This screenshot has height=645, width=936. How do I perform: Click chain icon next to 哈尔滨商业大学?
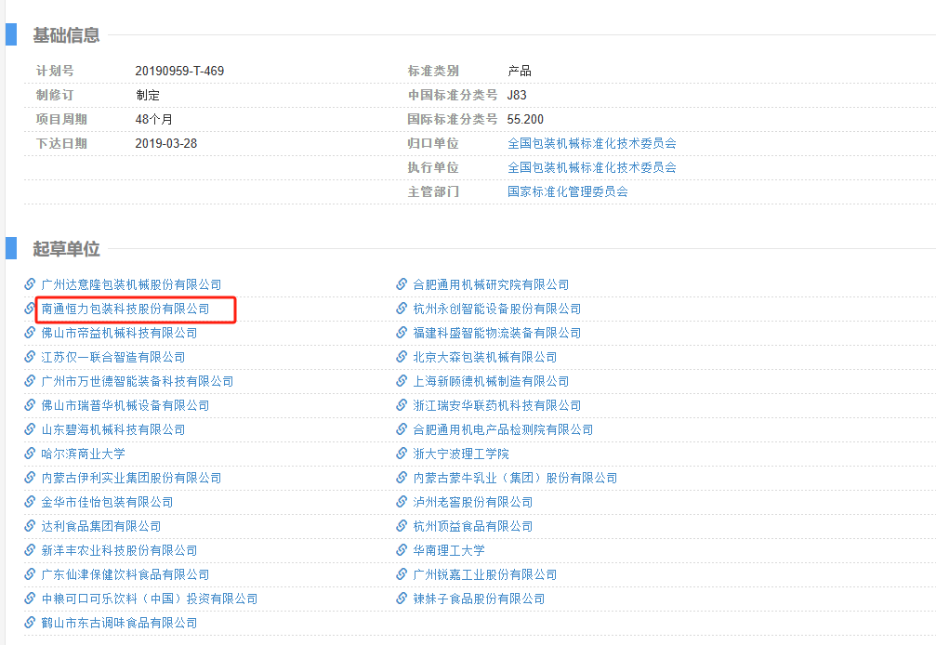[x=31, y=454]
